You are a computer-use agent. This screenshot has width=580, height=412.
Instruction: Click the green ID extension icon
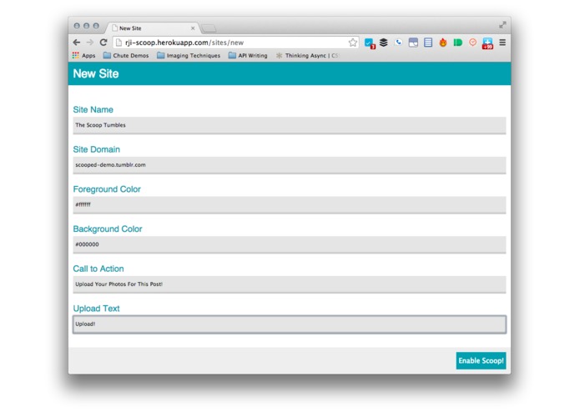pyautogui.click(x=457, y=43)
